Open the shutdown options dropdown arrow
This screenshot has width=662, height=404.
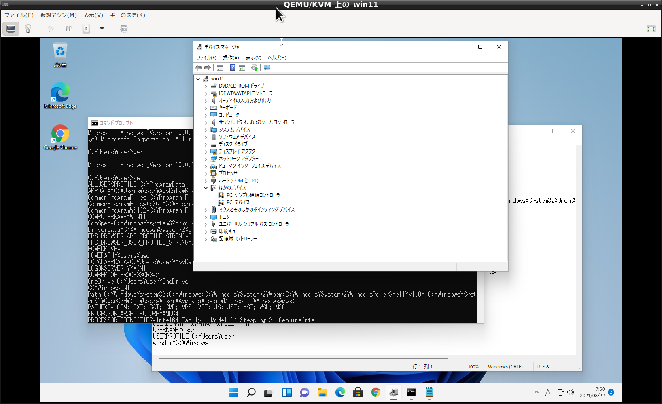[x=102, y=29]
